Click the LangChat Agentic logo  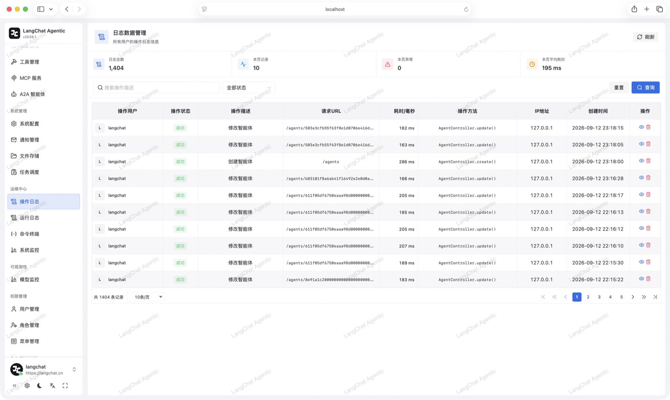[15, 33]
